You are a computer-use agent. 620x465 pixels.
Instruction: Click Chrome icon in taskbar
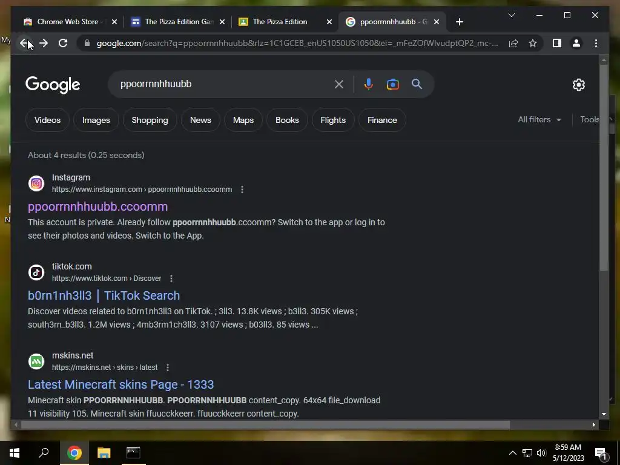(74, 453)
